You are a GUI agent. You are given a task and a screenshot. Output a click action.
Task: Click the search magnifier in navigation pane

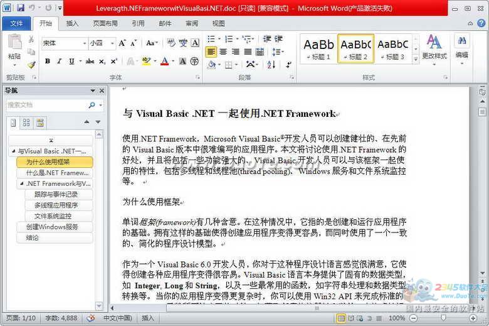click(x=92, y=105)
